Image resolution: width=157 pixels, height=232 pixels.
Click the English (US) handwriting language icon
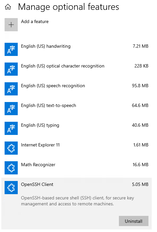[x=11, y=49]
